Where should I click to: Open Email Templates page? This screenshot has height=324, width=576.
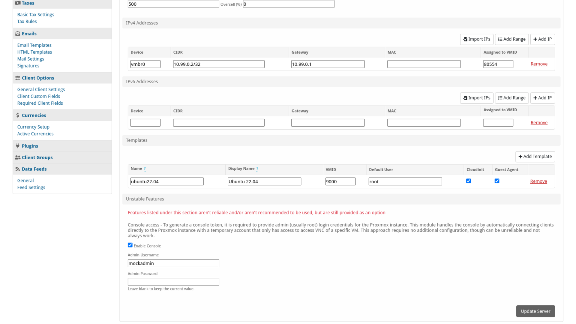tap(34, 45)
